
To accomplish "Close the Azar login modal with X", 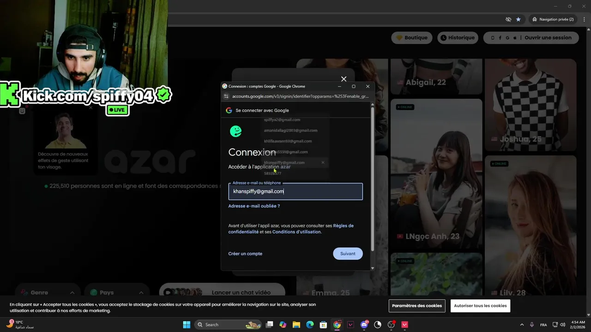I will (x=344, y=79).
